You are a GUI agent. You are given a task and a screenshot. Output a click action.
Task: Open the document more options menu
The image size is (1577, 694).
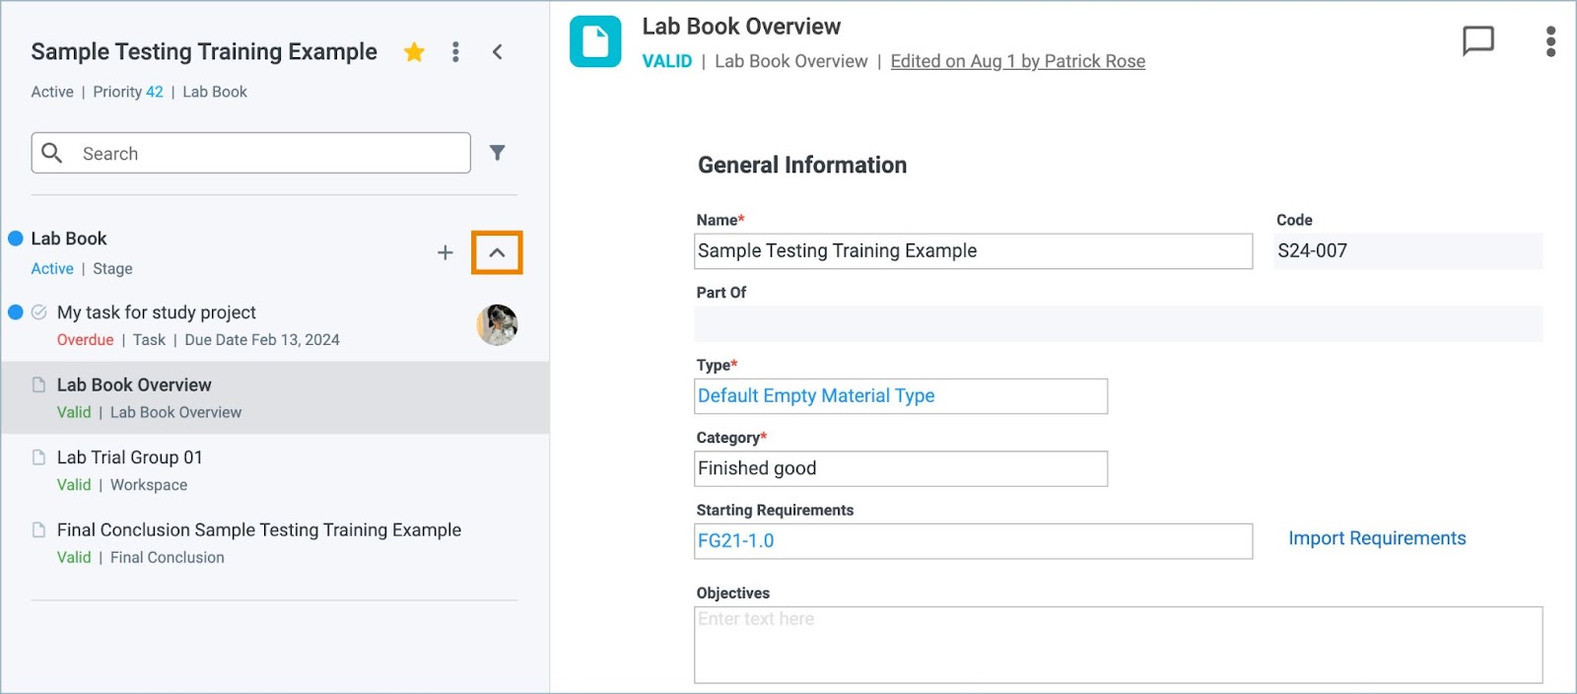[x=1550, y=41]
